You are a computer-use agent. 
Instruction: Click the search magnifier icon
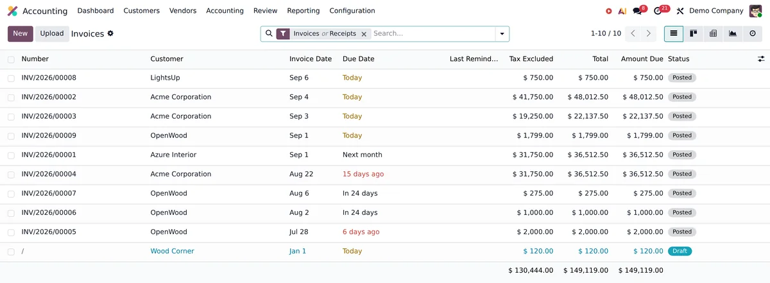tap(269, 33)
